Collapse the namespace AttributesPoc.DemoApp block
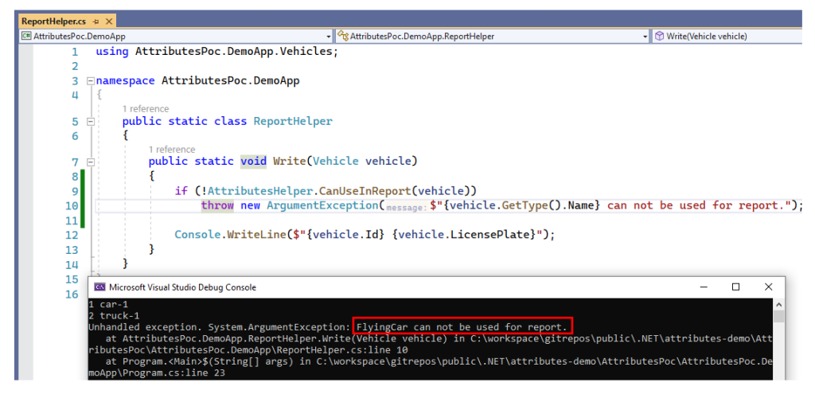815x398 pixels. [91, 81]
